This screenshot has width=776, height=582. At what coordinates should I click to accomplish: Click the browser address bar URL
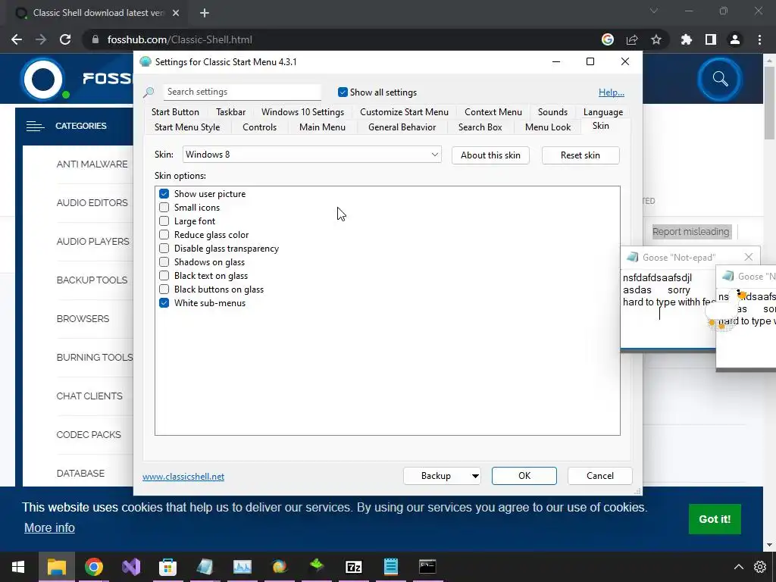click(x=180, y=39)
